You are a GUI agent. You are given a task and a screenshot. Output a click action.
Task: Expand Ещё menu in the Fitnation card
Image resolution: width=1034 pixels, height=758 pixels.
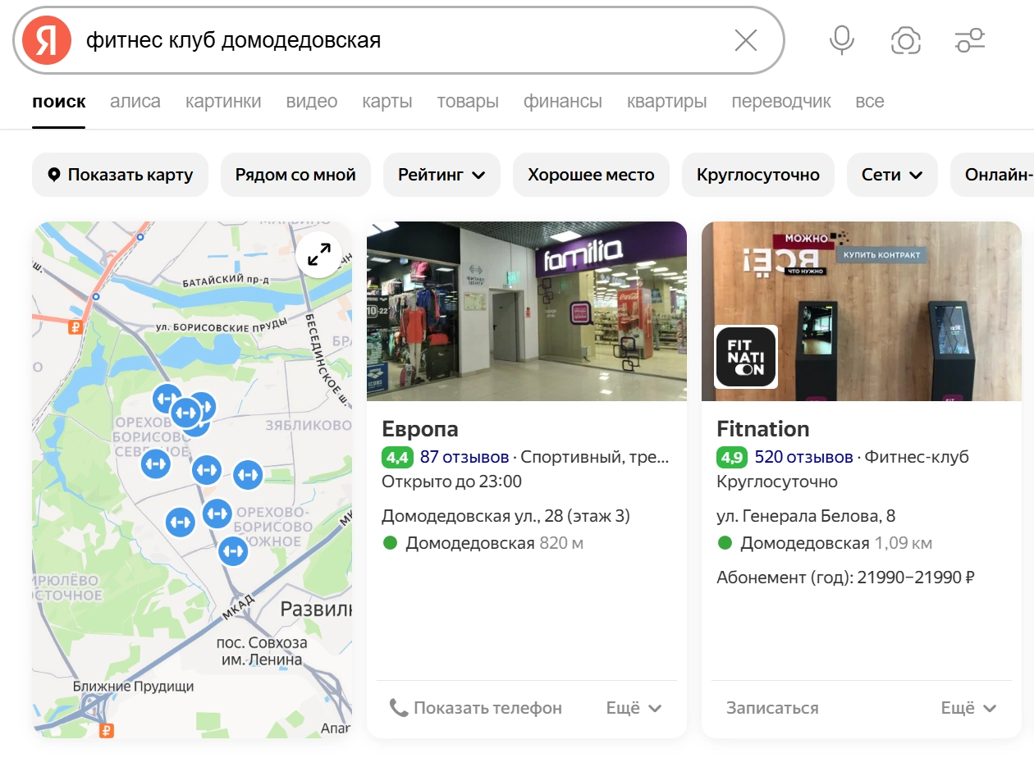pyautogui.click(x=968, y=708)
